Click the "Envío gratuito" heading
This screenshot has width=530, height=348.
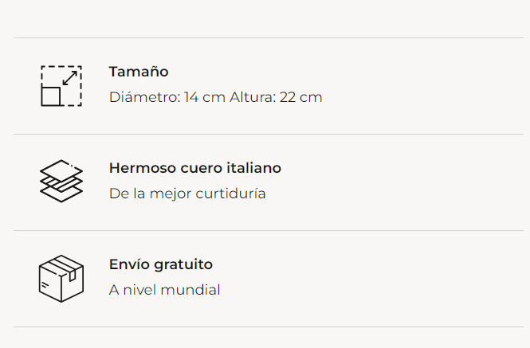[161, 264]
